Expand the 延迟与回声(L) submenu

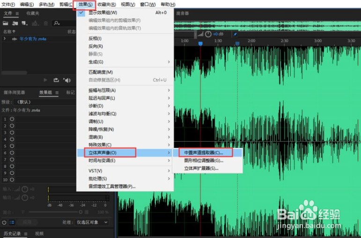coord(125,98)
